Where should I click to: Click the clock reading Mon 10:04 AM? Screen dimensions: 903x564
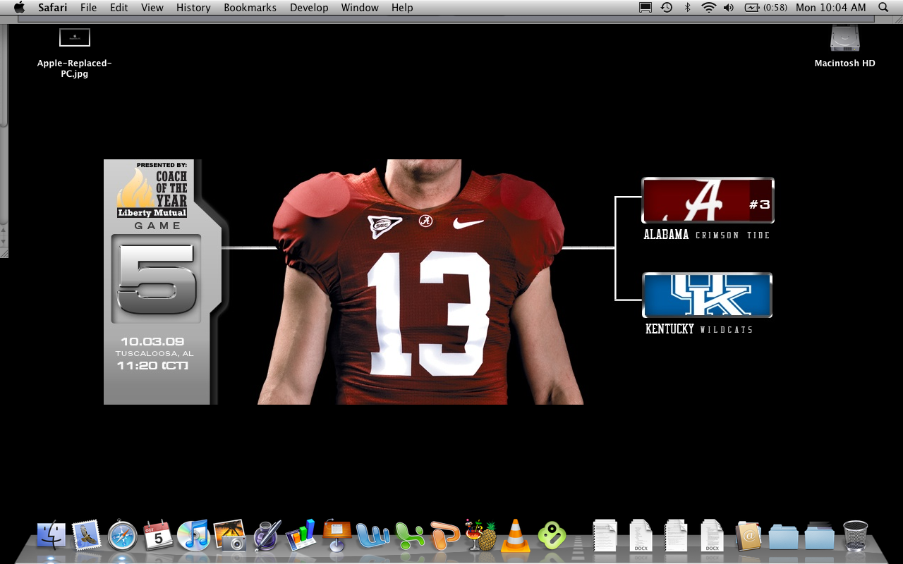(x=830, y=8)
